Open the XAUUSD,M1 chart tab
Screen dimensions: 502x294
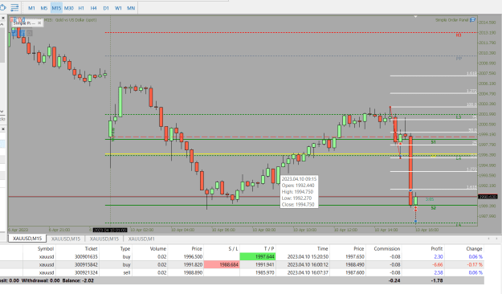coord(141,239)
